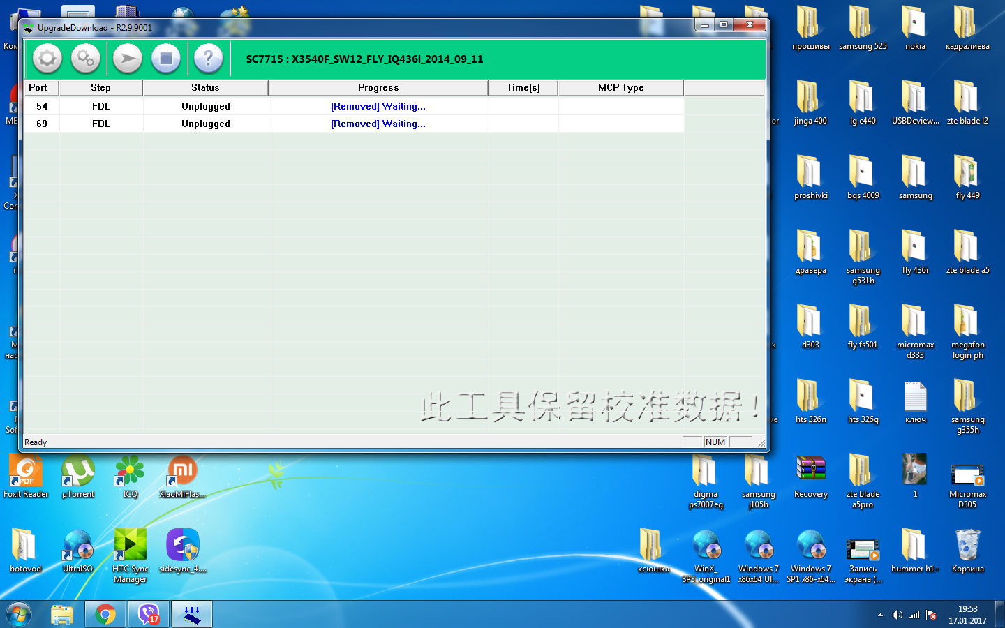Screen dimensions: 1005x628
Task: Select the Foxit Reader shortcut
Action: coord(26,477)
